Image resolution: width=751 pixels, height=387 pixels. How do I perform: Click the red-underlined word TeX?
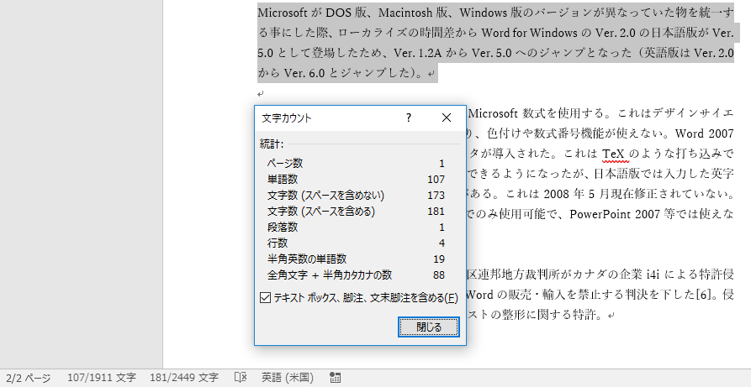pyautogui.click(x=615, y=154)
